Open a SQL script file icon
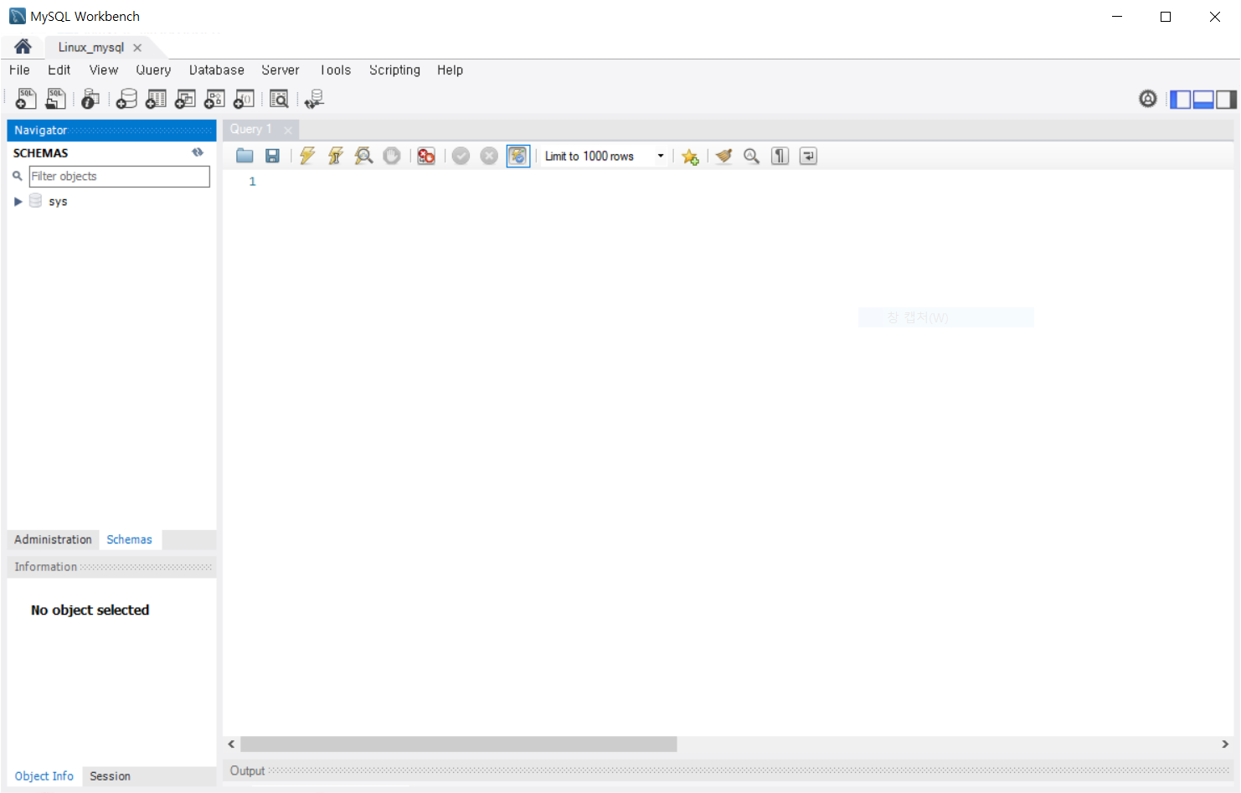The image size is (1241, 793). pos(55,99)
